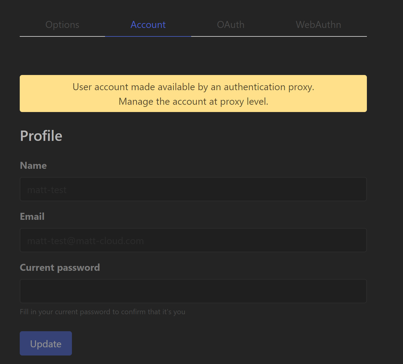
Task: Click the Name field label
Action: [33, 165]
